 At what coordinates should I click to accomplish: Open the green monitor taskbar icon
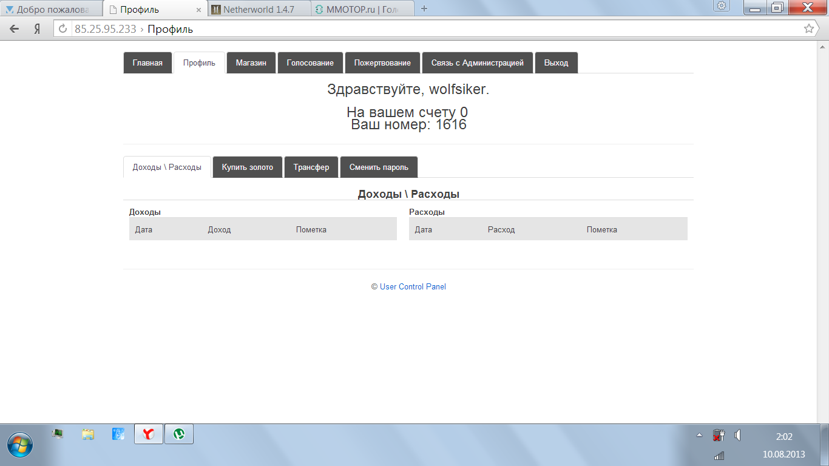[x=58, y=434]
